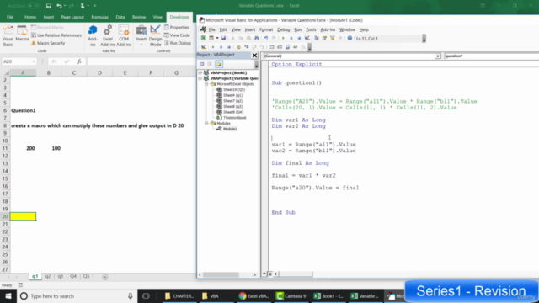Toggle Breakpoint hand icon on Debug toolbar
Viewport: 539px width, 303px height.
tap(238, 47)
